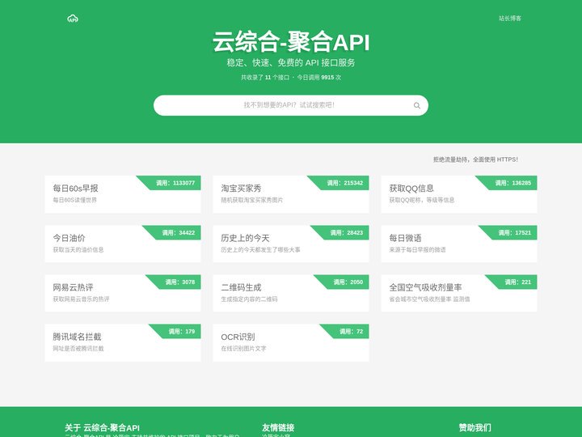Click the 省会城市空气吸收剂量率 监测值 description

(x=429, y=299)
